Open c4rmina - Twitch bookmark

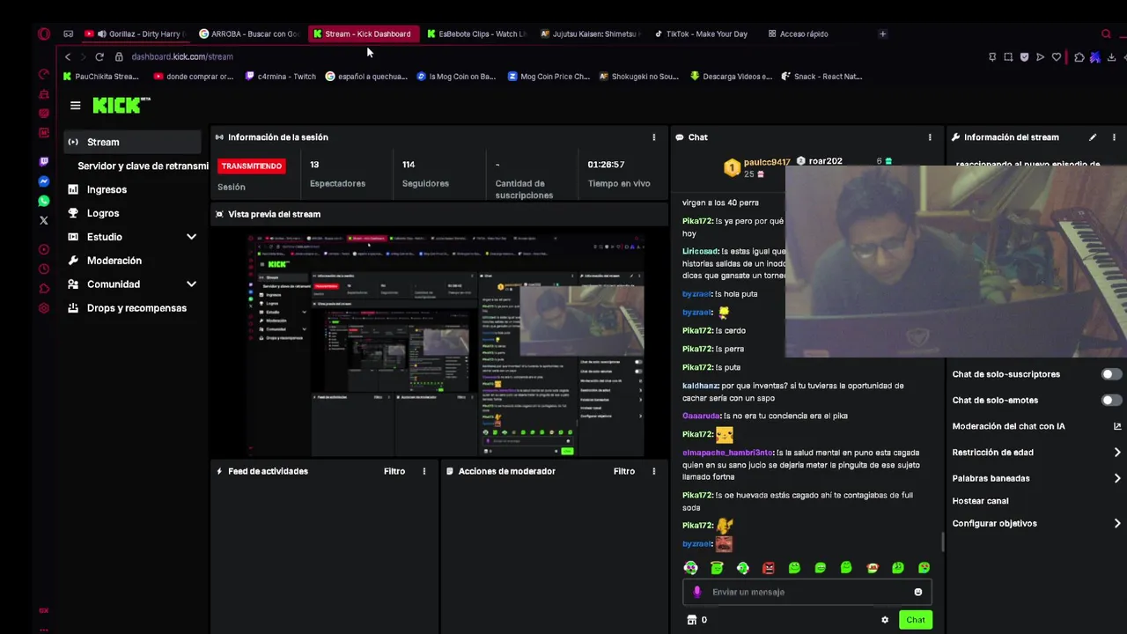tap(282, 77)
